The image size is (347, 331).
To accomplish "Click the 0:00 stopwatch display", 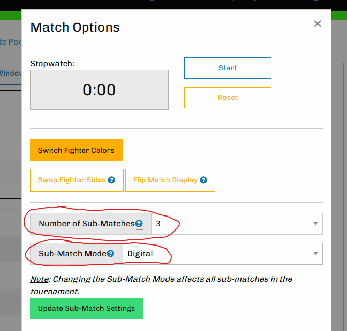I will (x=99, y=90).
